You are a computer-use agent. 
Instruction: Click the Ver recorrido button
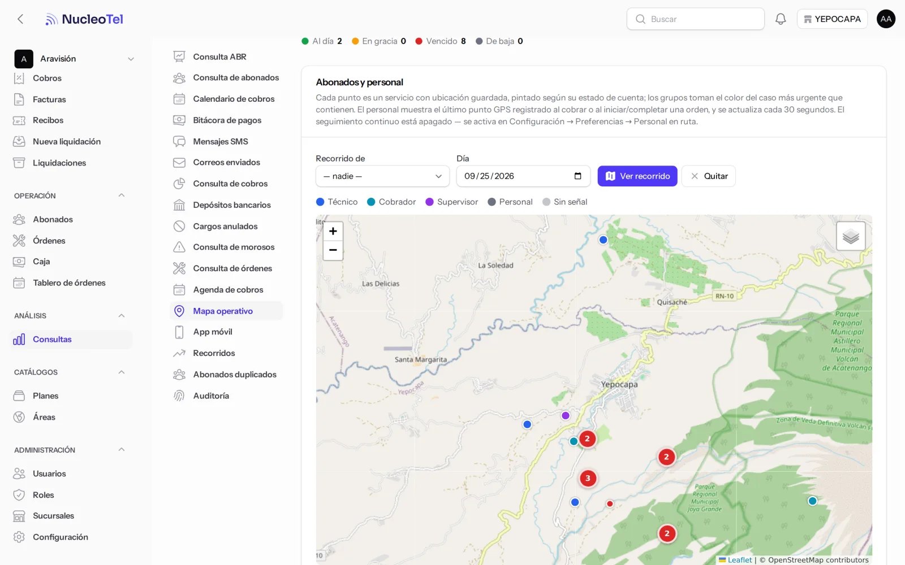tap(637, 176)
